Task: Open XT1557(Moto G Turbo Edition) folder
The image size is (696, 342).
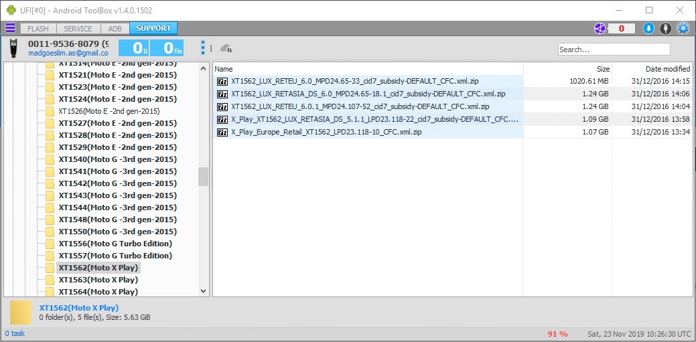Action: point(115,256)
